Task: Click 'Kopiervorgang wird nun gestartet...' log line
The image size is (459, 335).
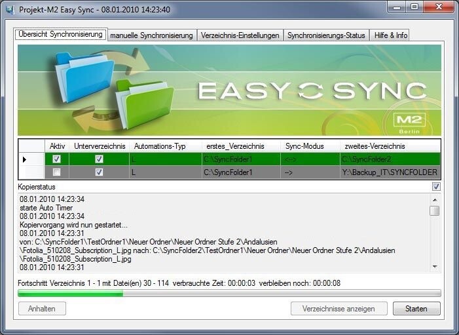Action: [x=73, y=225]
